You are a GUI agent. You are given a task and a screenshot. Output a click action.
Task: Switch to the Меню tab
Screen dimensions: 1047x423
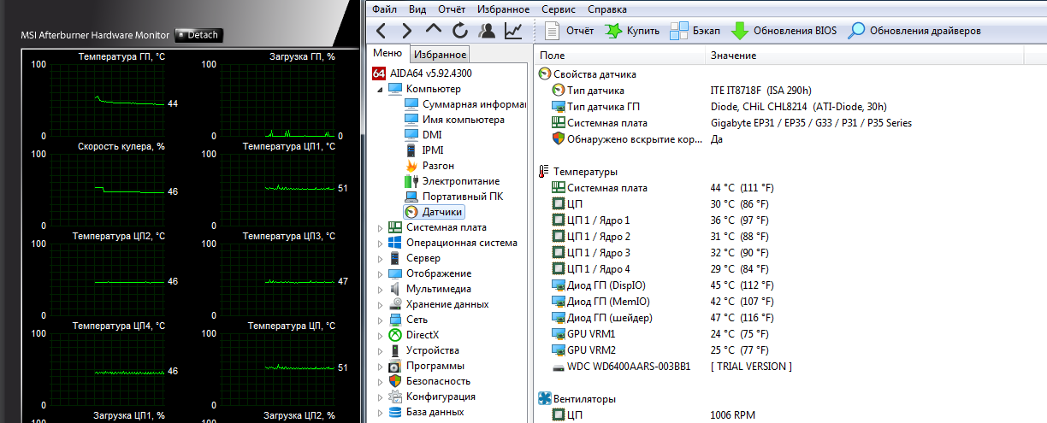pos(387,54)
